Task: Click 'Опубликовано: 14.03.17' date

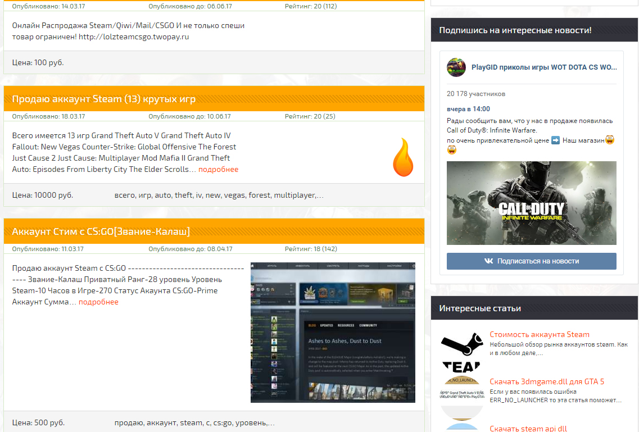Action: tap(48, 6)
